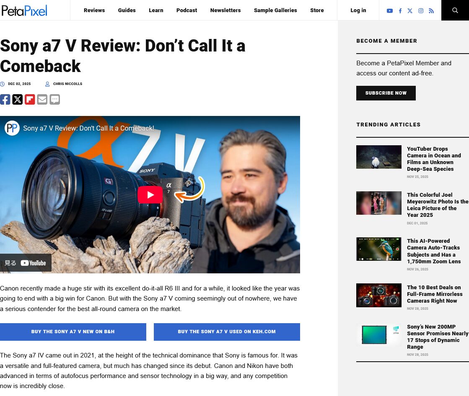Screen dimensions: 469x396
Task: Share article via email icon
Action: click(42, 100)
